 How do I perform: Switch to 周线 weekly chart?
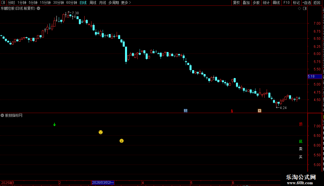[93, 3]
